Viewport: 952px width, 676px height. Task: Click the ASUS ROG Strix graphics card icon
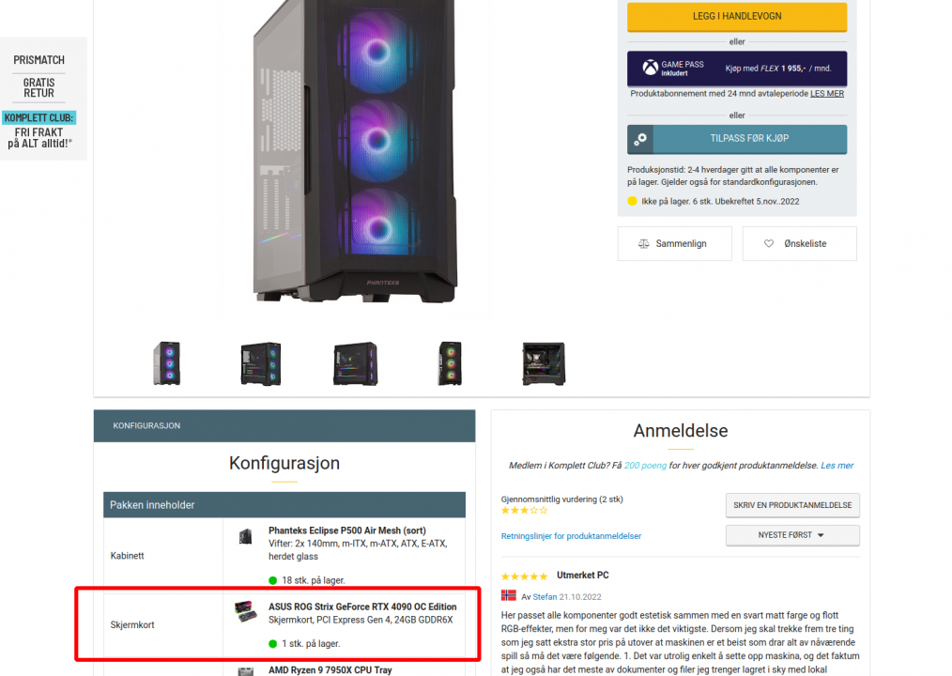tap(245, 611)
